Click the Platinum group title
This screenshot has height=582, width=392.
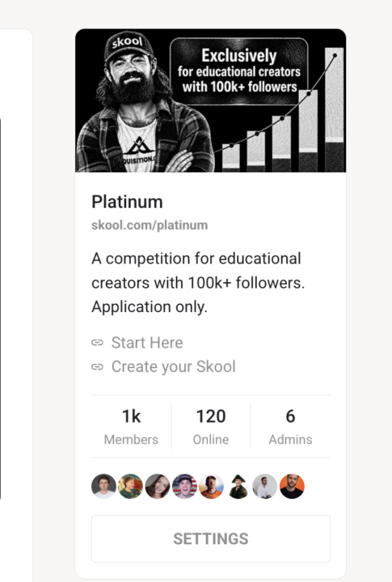[127, 202]
